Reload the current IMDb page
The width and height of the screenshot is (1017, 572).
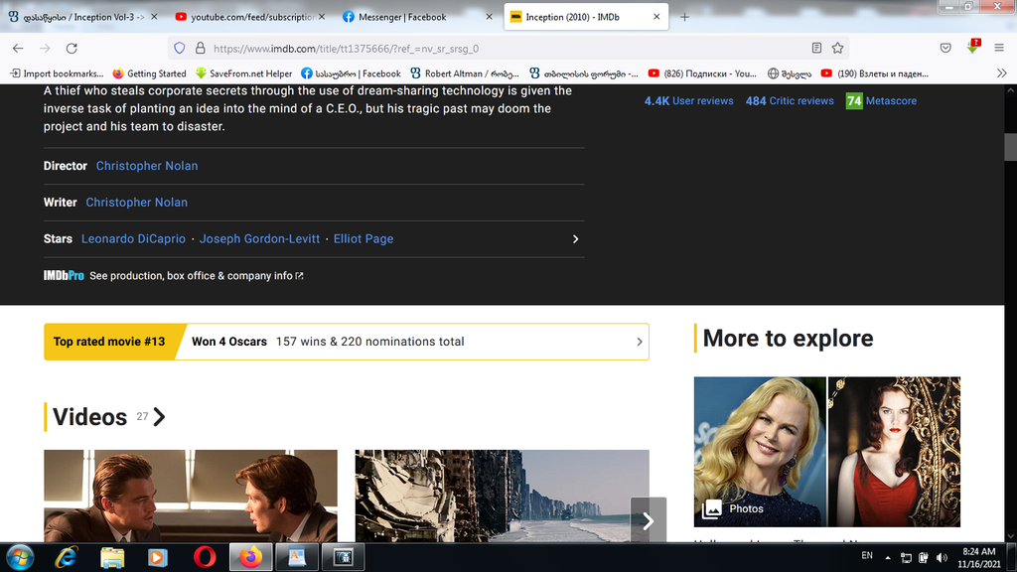72,48
